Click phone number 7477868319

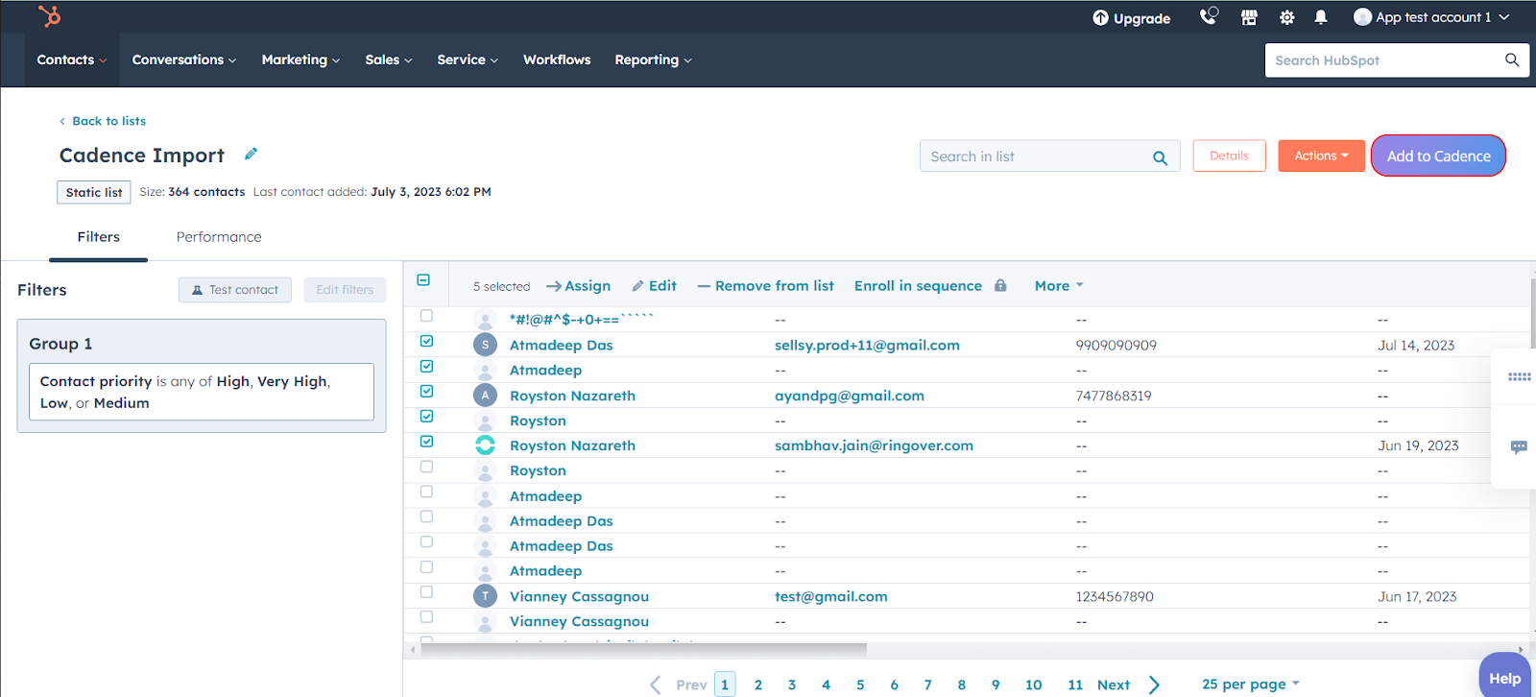pyautogui.click(x=1114, y=396)
